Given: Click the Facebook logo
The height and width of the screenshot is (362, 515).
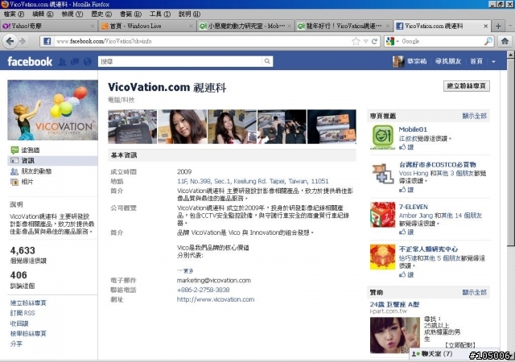Looking at the screenshot, I should click(x=30, y=61).
